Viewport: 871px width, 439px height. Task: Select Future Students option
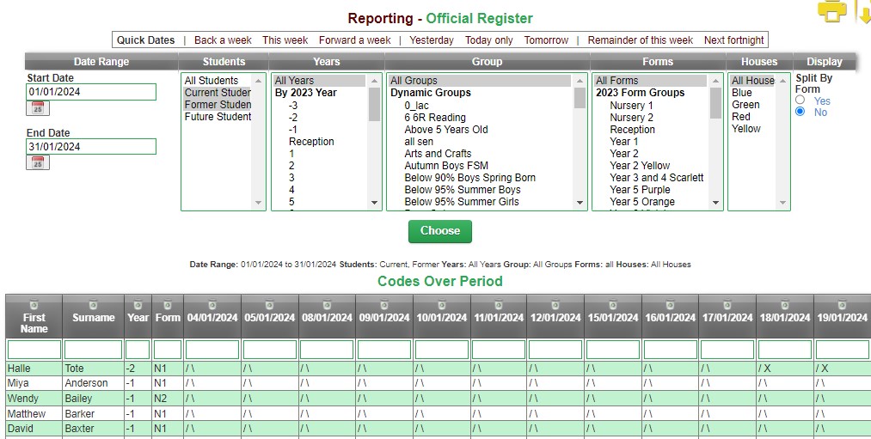click(218, 117)
